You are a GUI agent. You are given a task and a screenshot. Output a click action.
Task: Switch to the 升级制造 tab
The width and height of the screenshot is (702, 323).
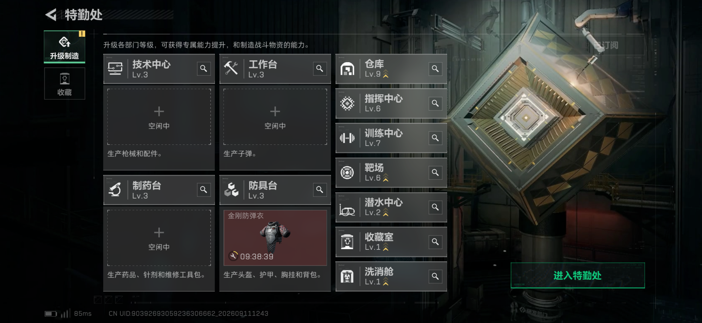pos(65,47)
